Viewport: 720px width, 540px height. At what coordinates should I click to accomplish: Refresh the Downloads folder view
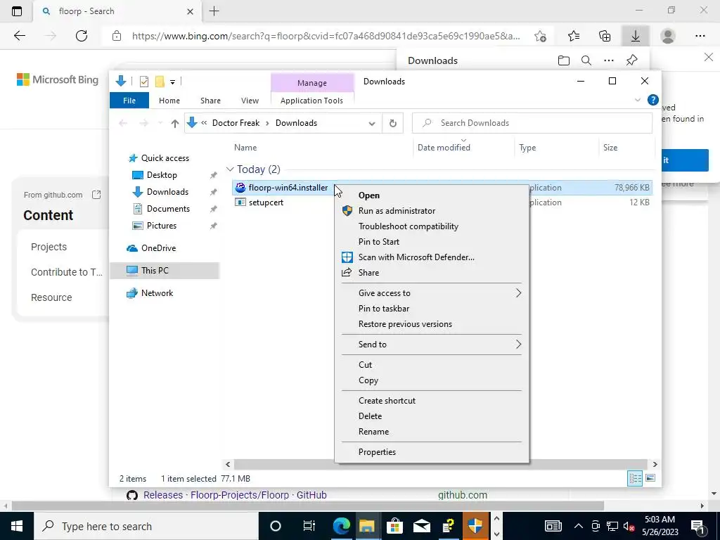(392, 123)
